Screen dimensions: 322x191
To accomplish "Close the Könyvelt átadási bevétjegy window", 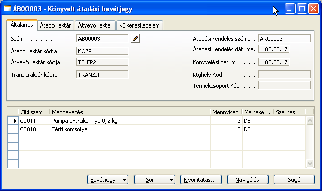I will tap(313, 9).
